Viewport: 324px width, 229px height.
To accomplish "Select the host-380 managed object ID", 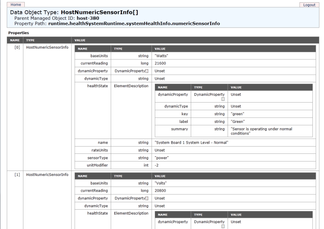I will point(88,18).
